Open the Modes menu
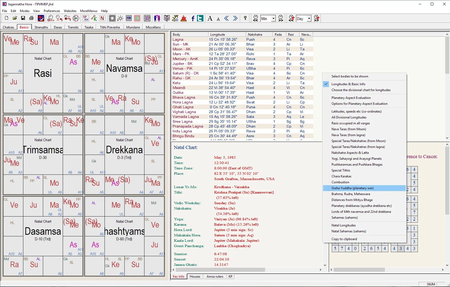This screenshot has height=287, width=450. pos(25,11)
